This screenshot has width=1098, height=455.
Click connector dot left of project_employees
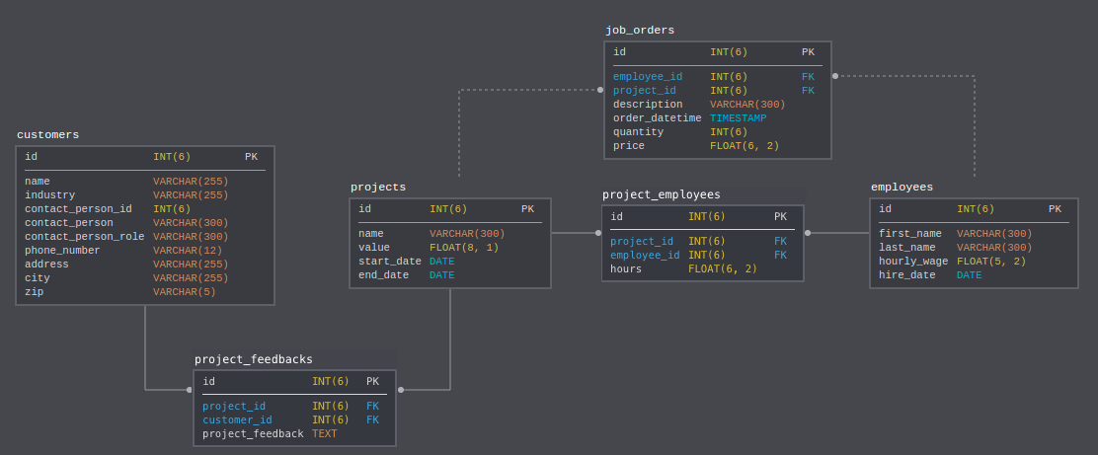click(598, 233)
